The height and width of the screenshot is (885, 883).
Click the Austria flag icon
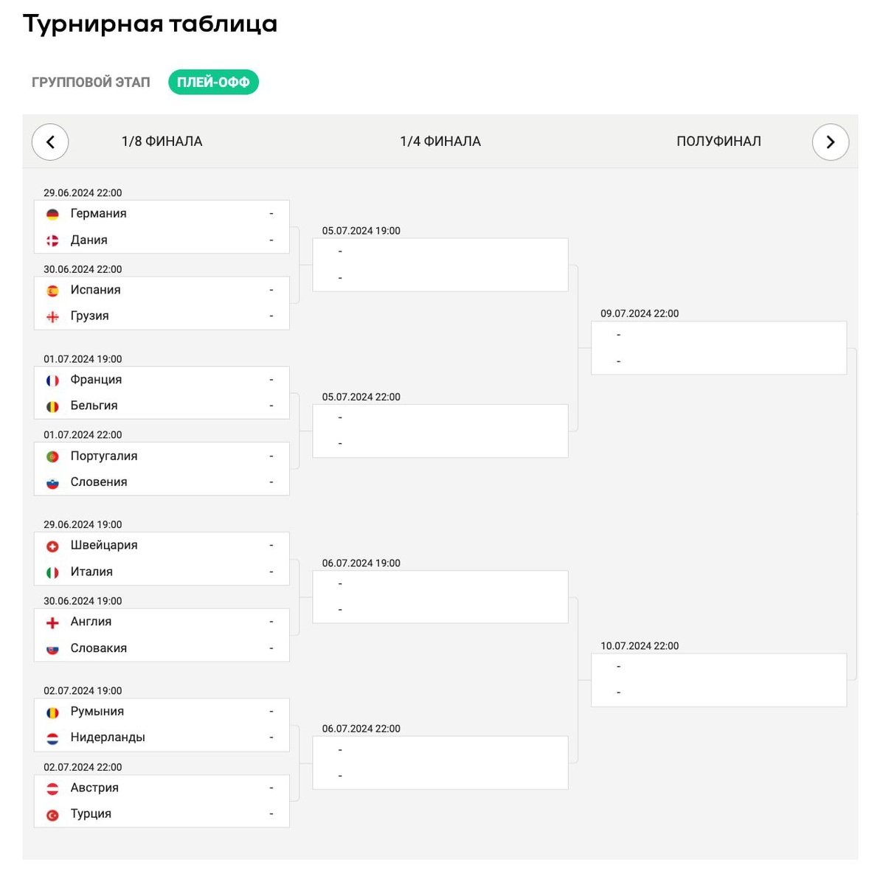[x=52, y=788]
